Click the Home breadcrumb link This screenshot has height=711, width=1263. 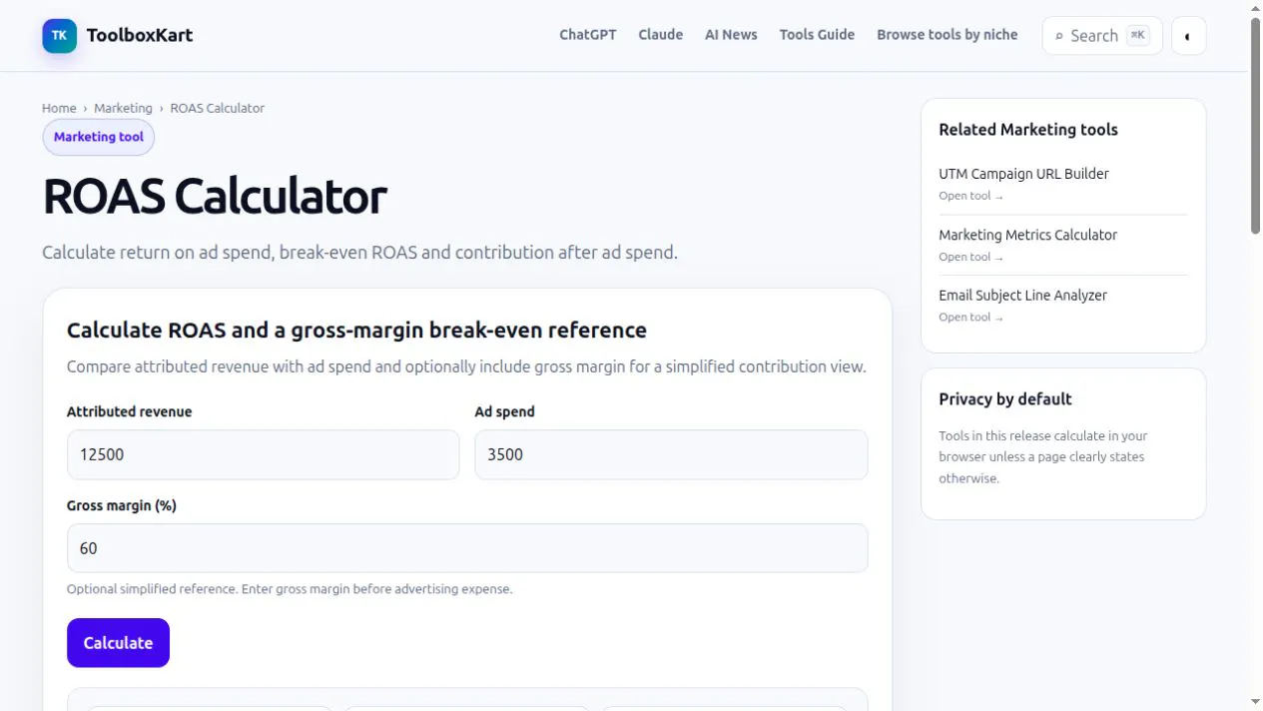(59, 108)
